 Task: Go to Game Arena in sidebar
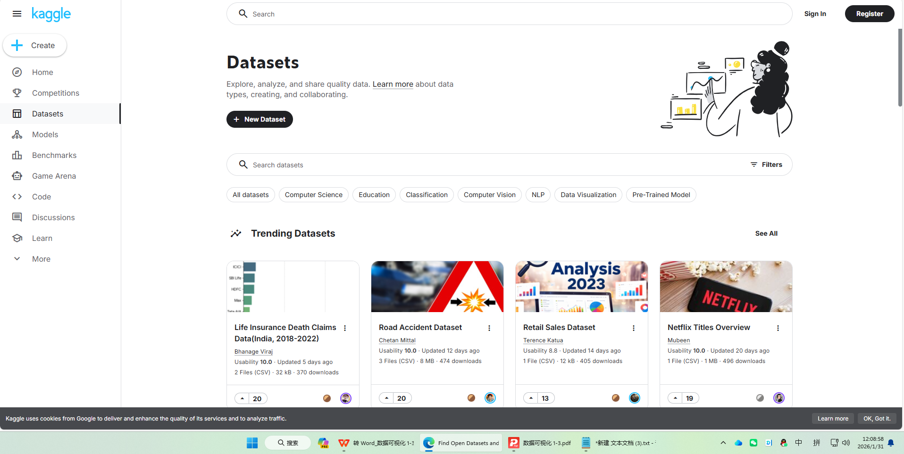click(x=60, y=176)
